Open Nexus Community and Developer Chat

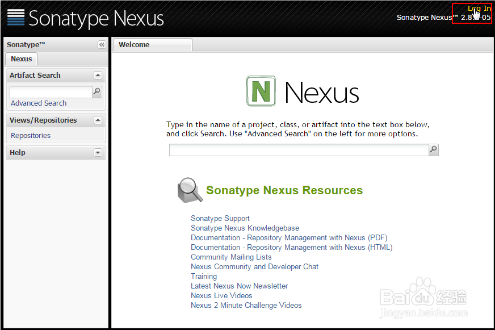tap(254, 267)
